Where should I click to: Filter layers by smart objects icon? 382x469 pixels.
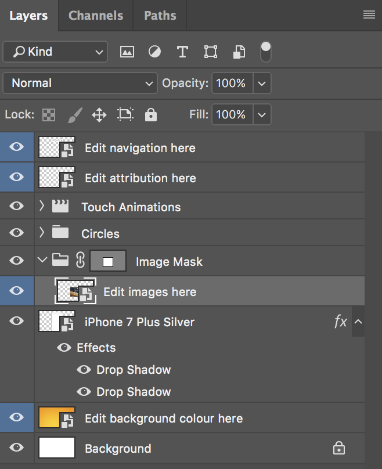[239, 52]
